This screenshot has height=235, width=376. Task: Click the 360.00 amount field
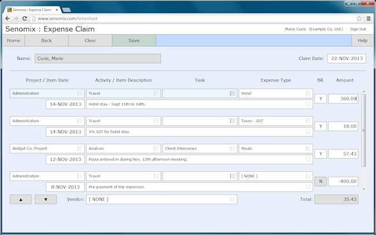pos(343,98)
